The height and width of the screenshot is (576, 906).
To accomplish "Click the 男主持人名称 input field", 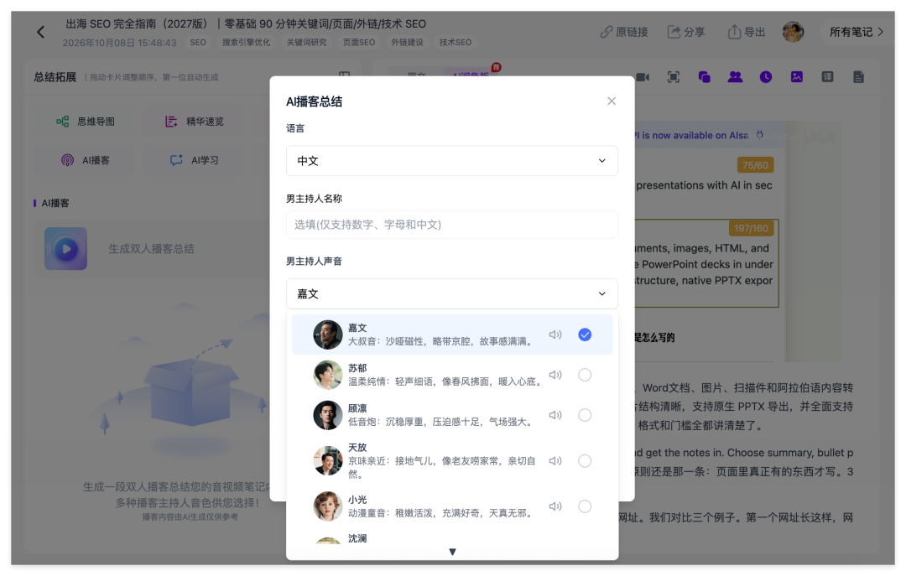I will [x=452, y=225].
